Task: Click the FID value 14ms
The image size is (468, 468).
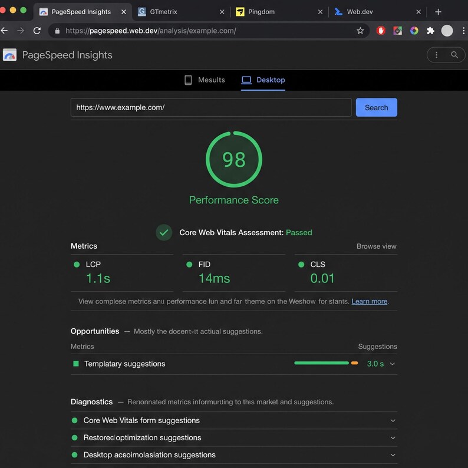Action: [215, 278]
